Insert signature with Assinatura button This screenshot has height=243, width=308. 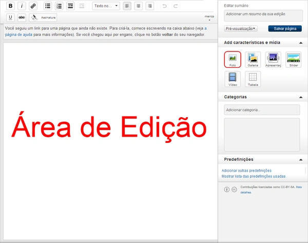43,17
